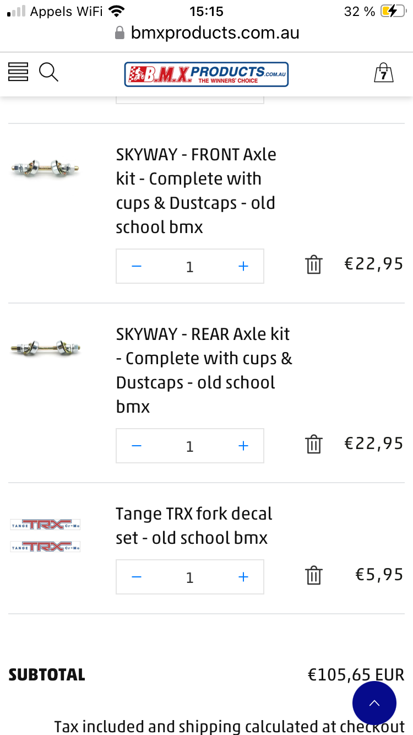Viewport: 413px width, 735px height.
Task: Remove SKYWAY REAR Axle kit via trash icon
Action: point(313,444)
